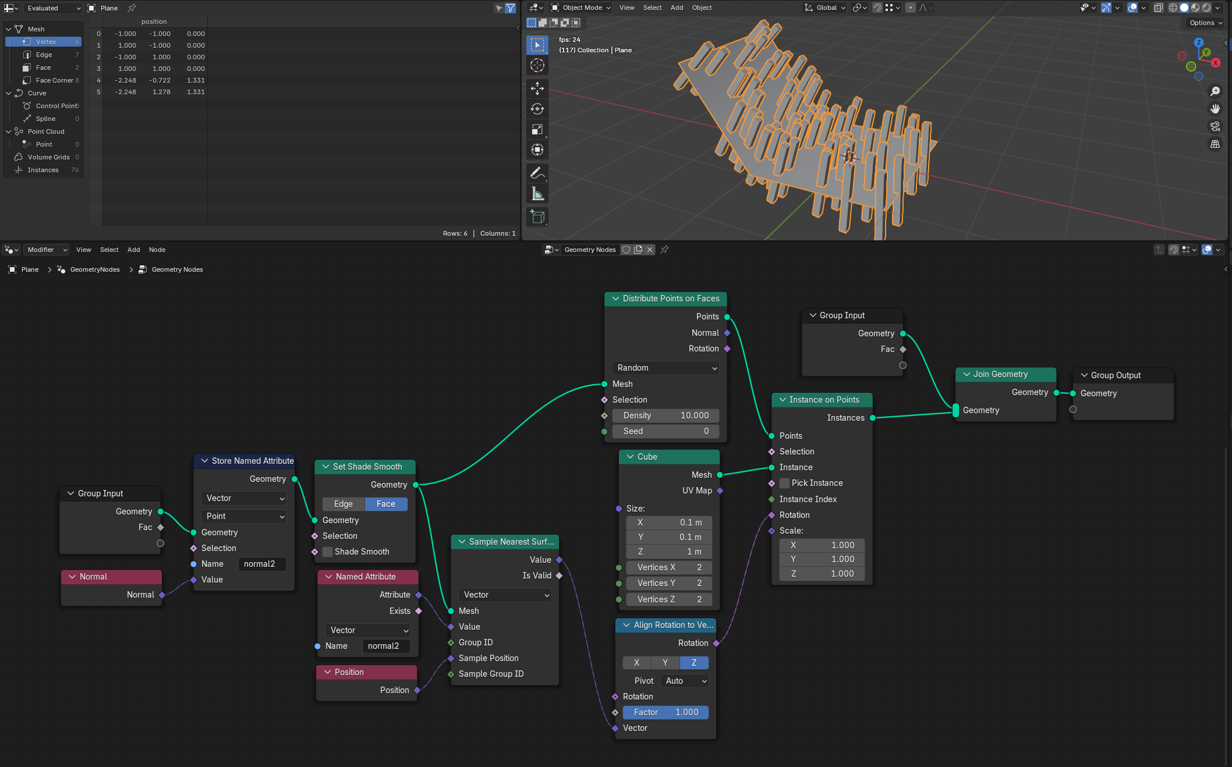Choose X axis in Align Rotation node
This screenshot has width=1232, height=767.
point(637,663)
